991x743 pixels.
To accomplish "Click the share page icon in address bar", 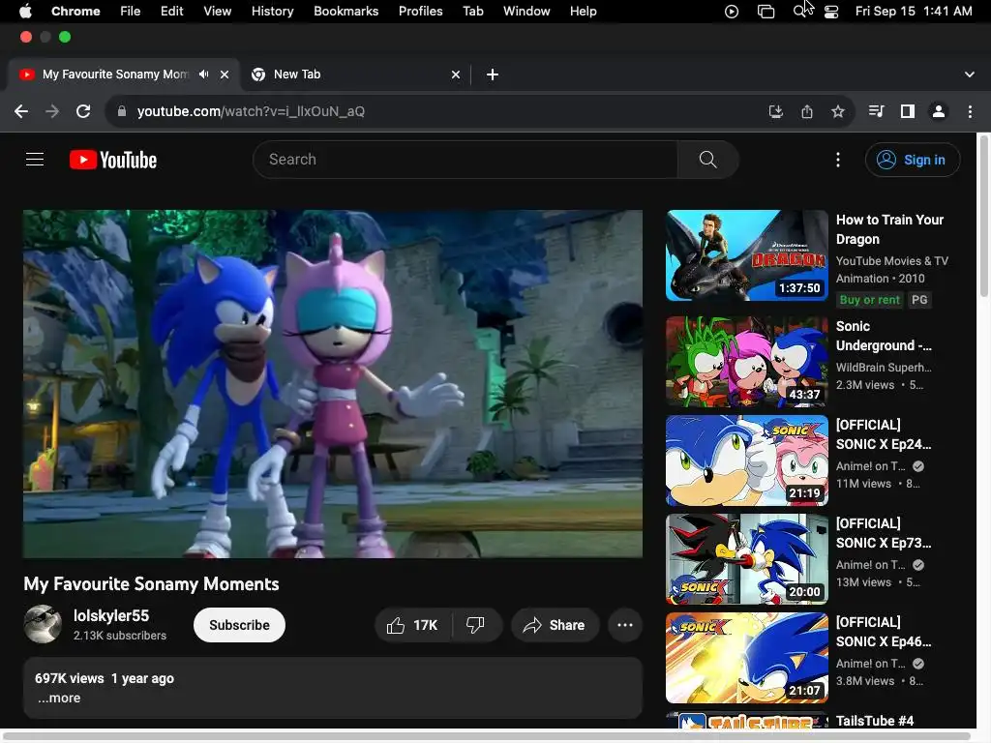I will click(x=807, y=111).
